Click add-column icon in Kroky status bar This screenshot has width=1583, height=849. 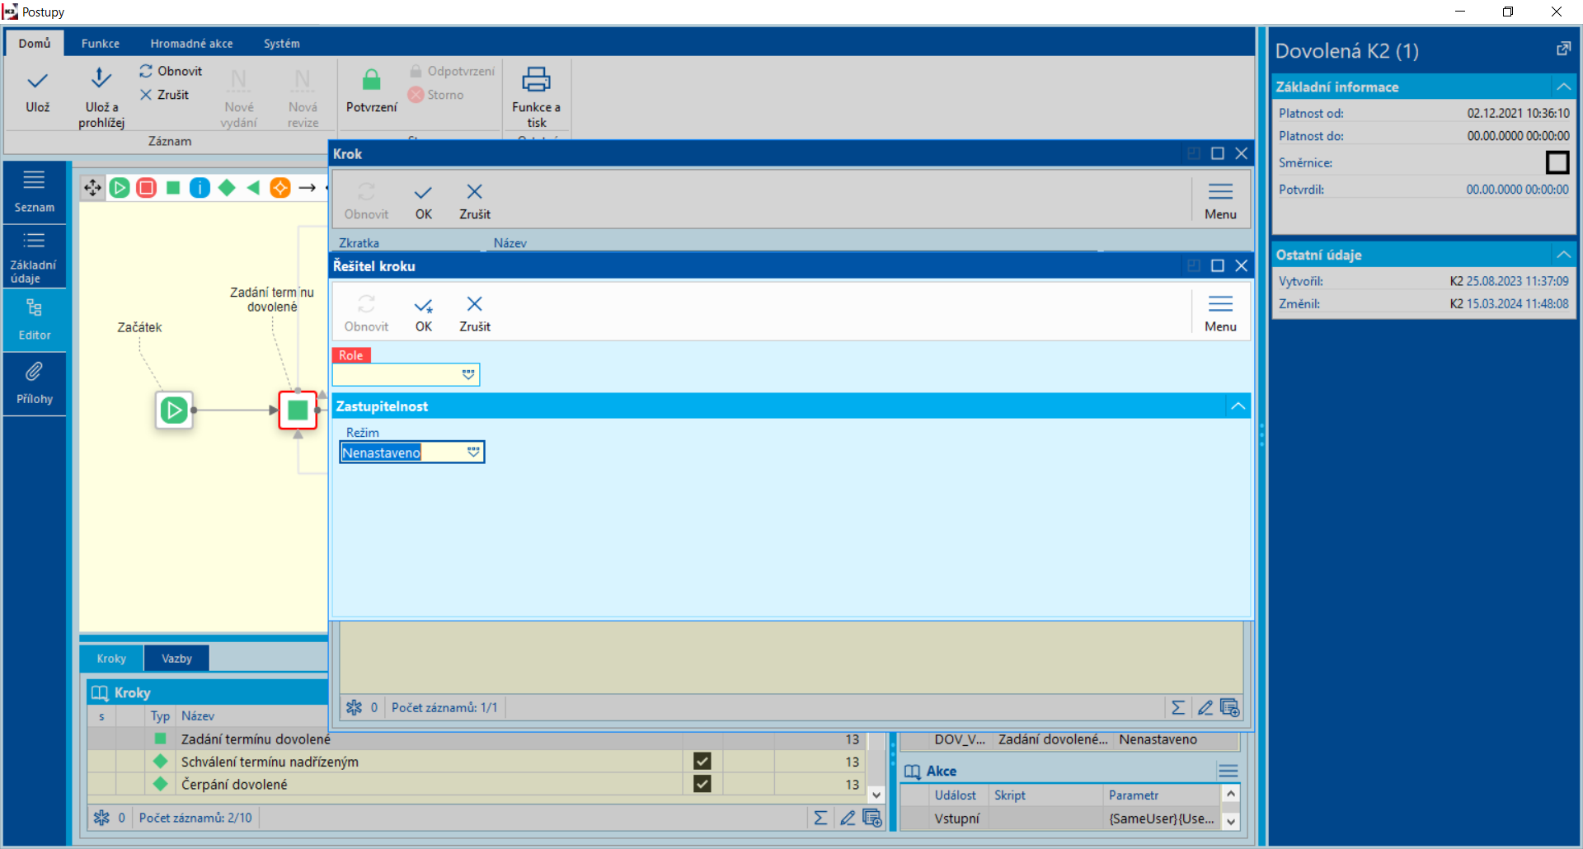point(872,818)
